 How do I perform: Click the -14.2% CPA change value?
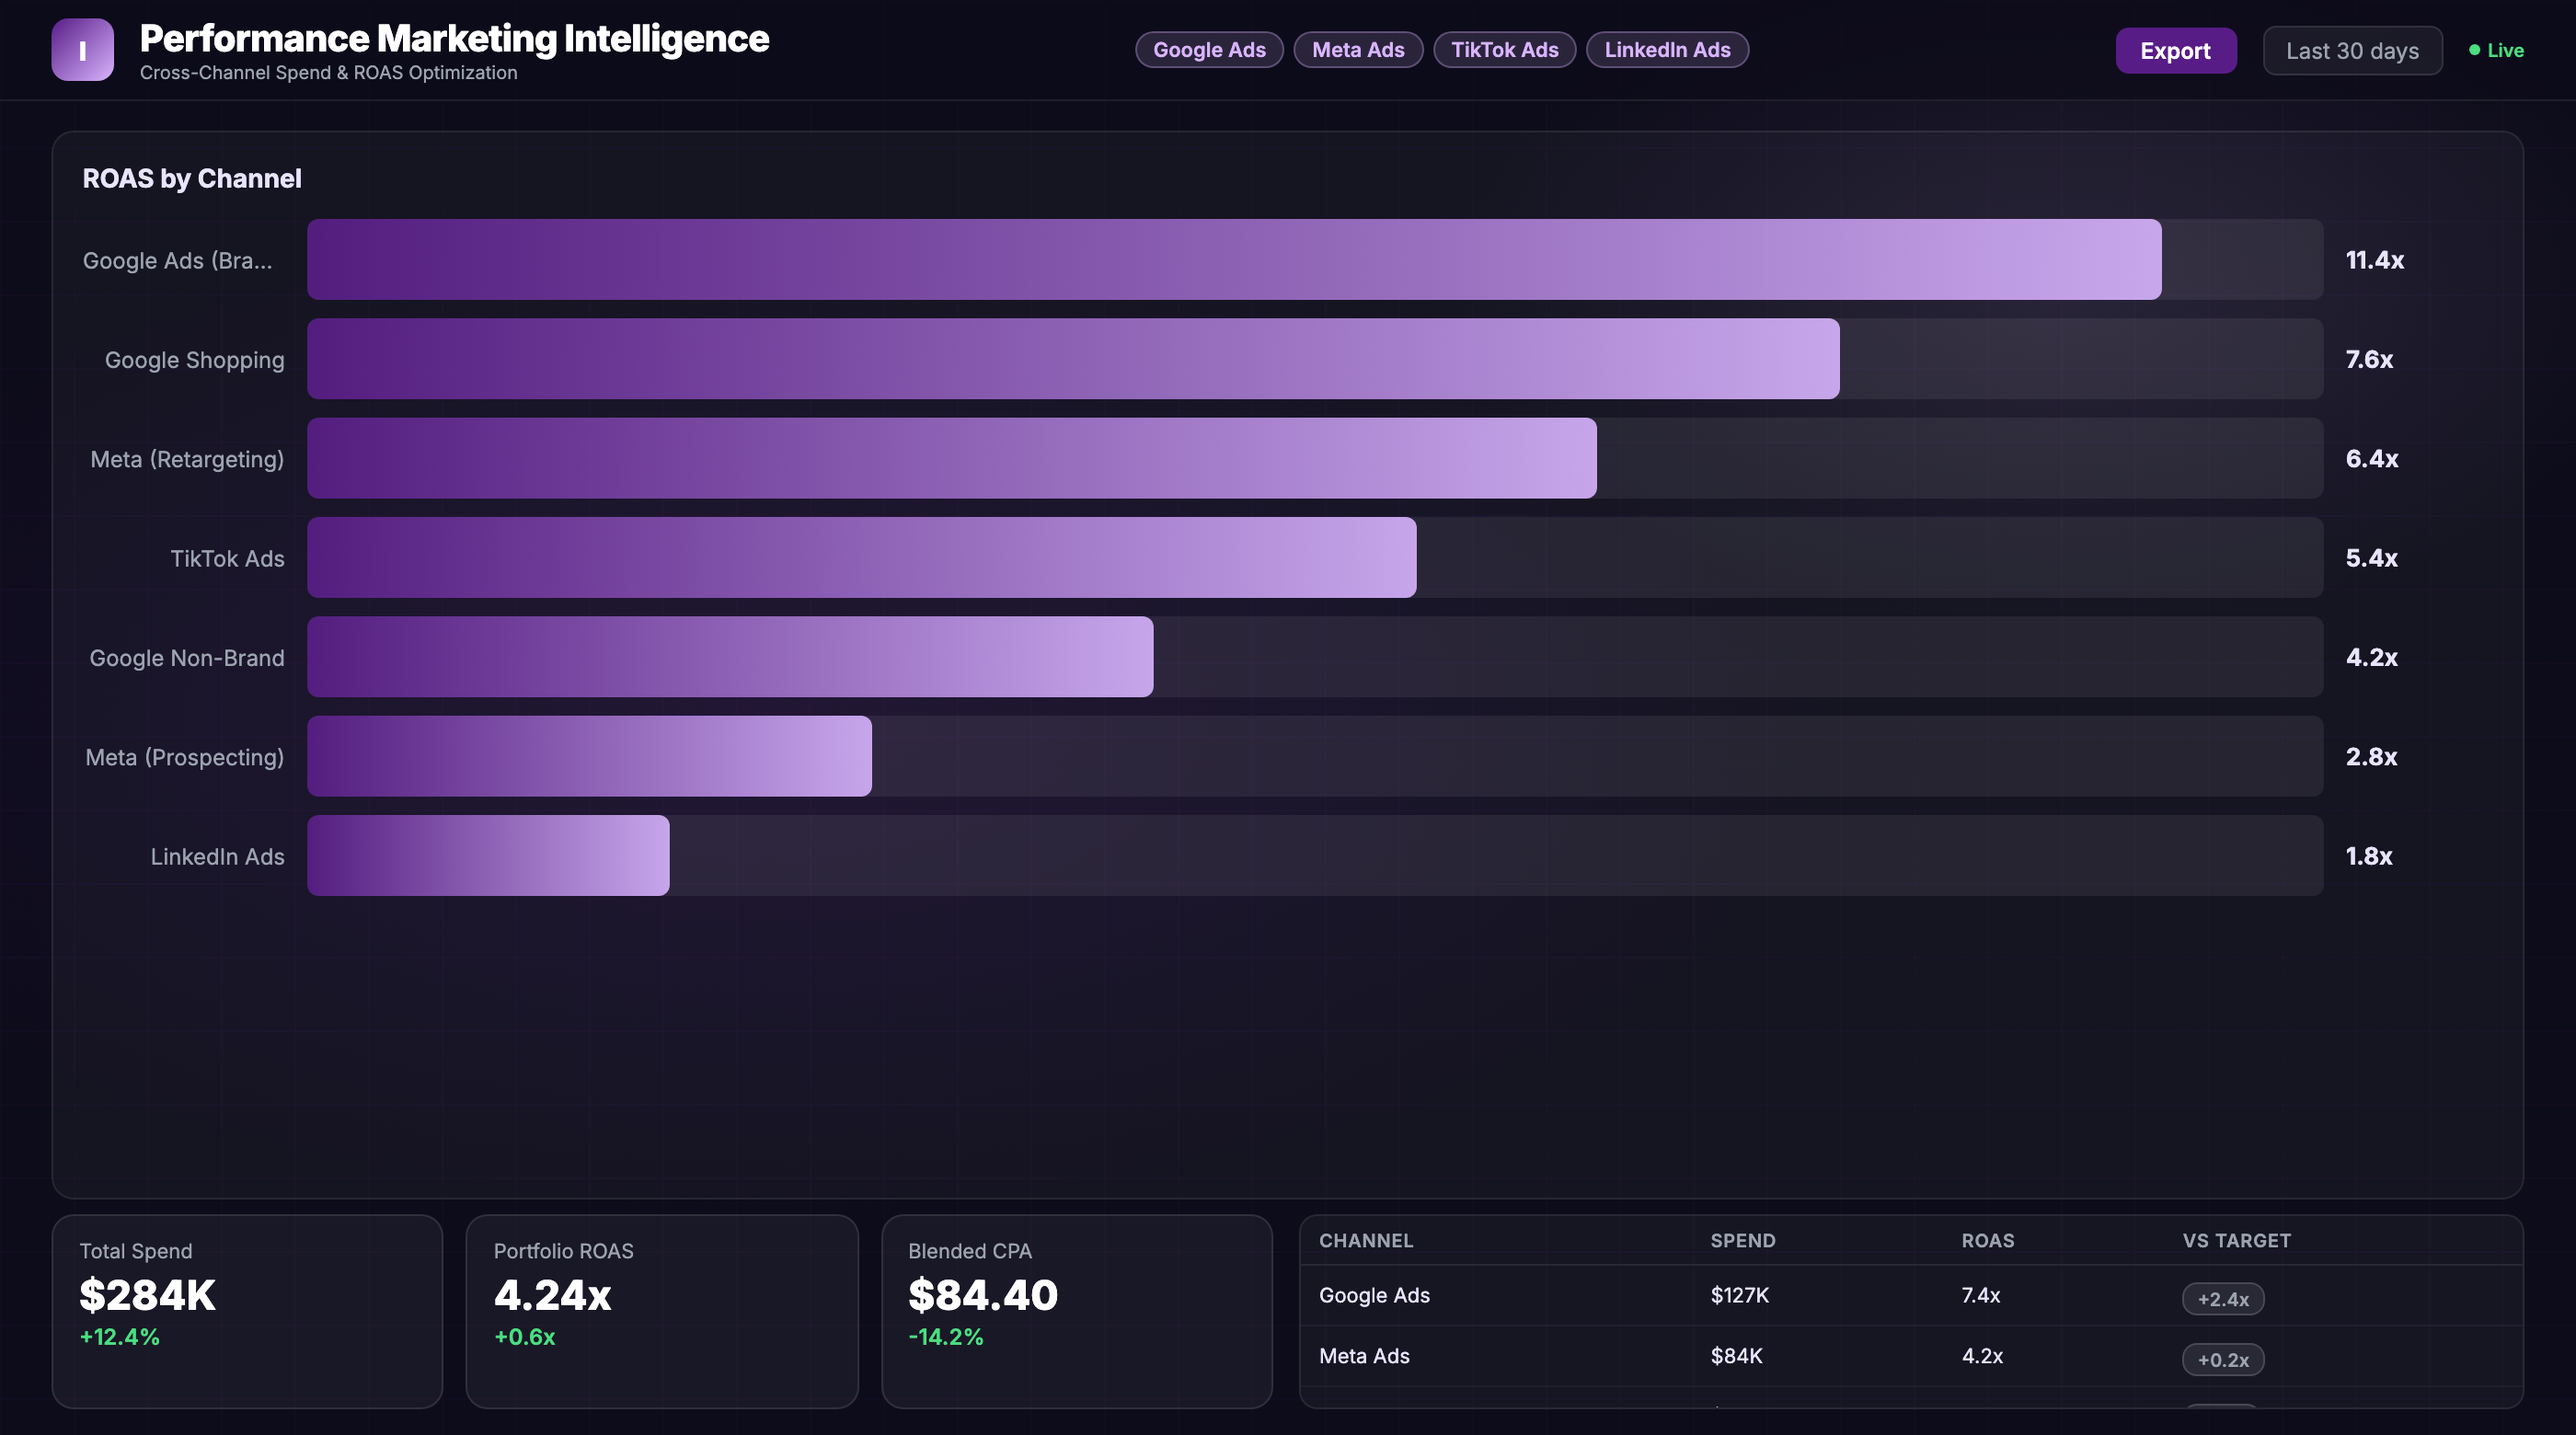pyautogui.click(x=946, y=1337)
